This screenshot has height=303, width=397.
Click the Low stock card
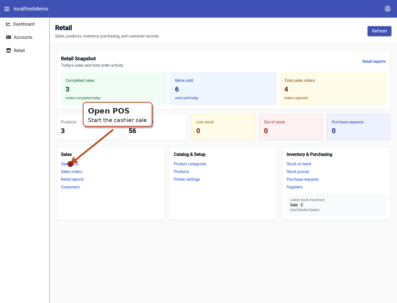[x=223, y=127]
